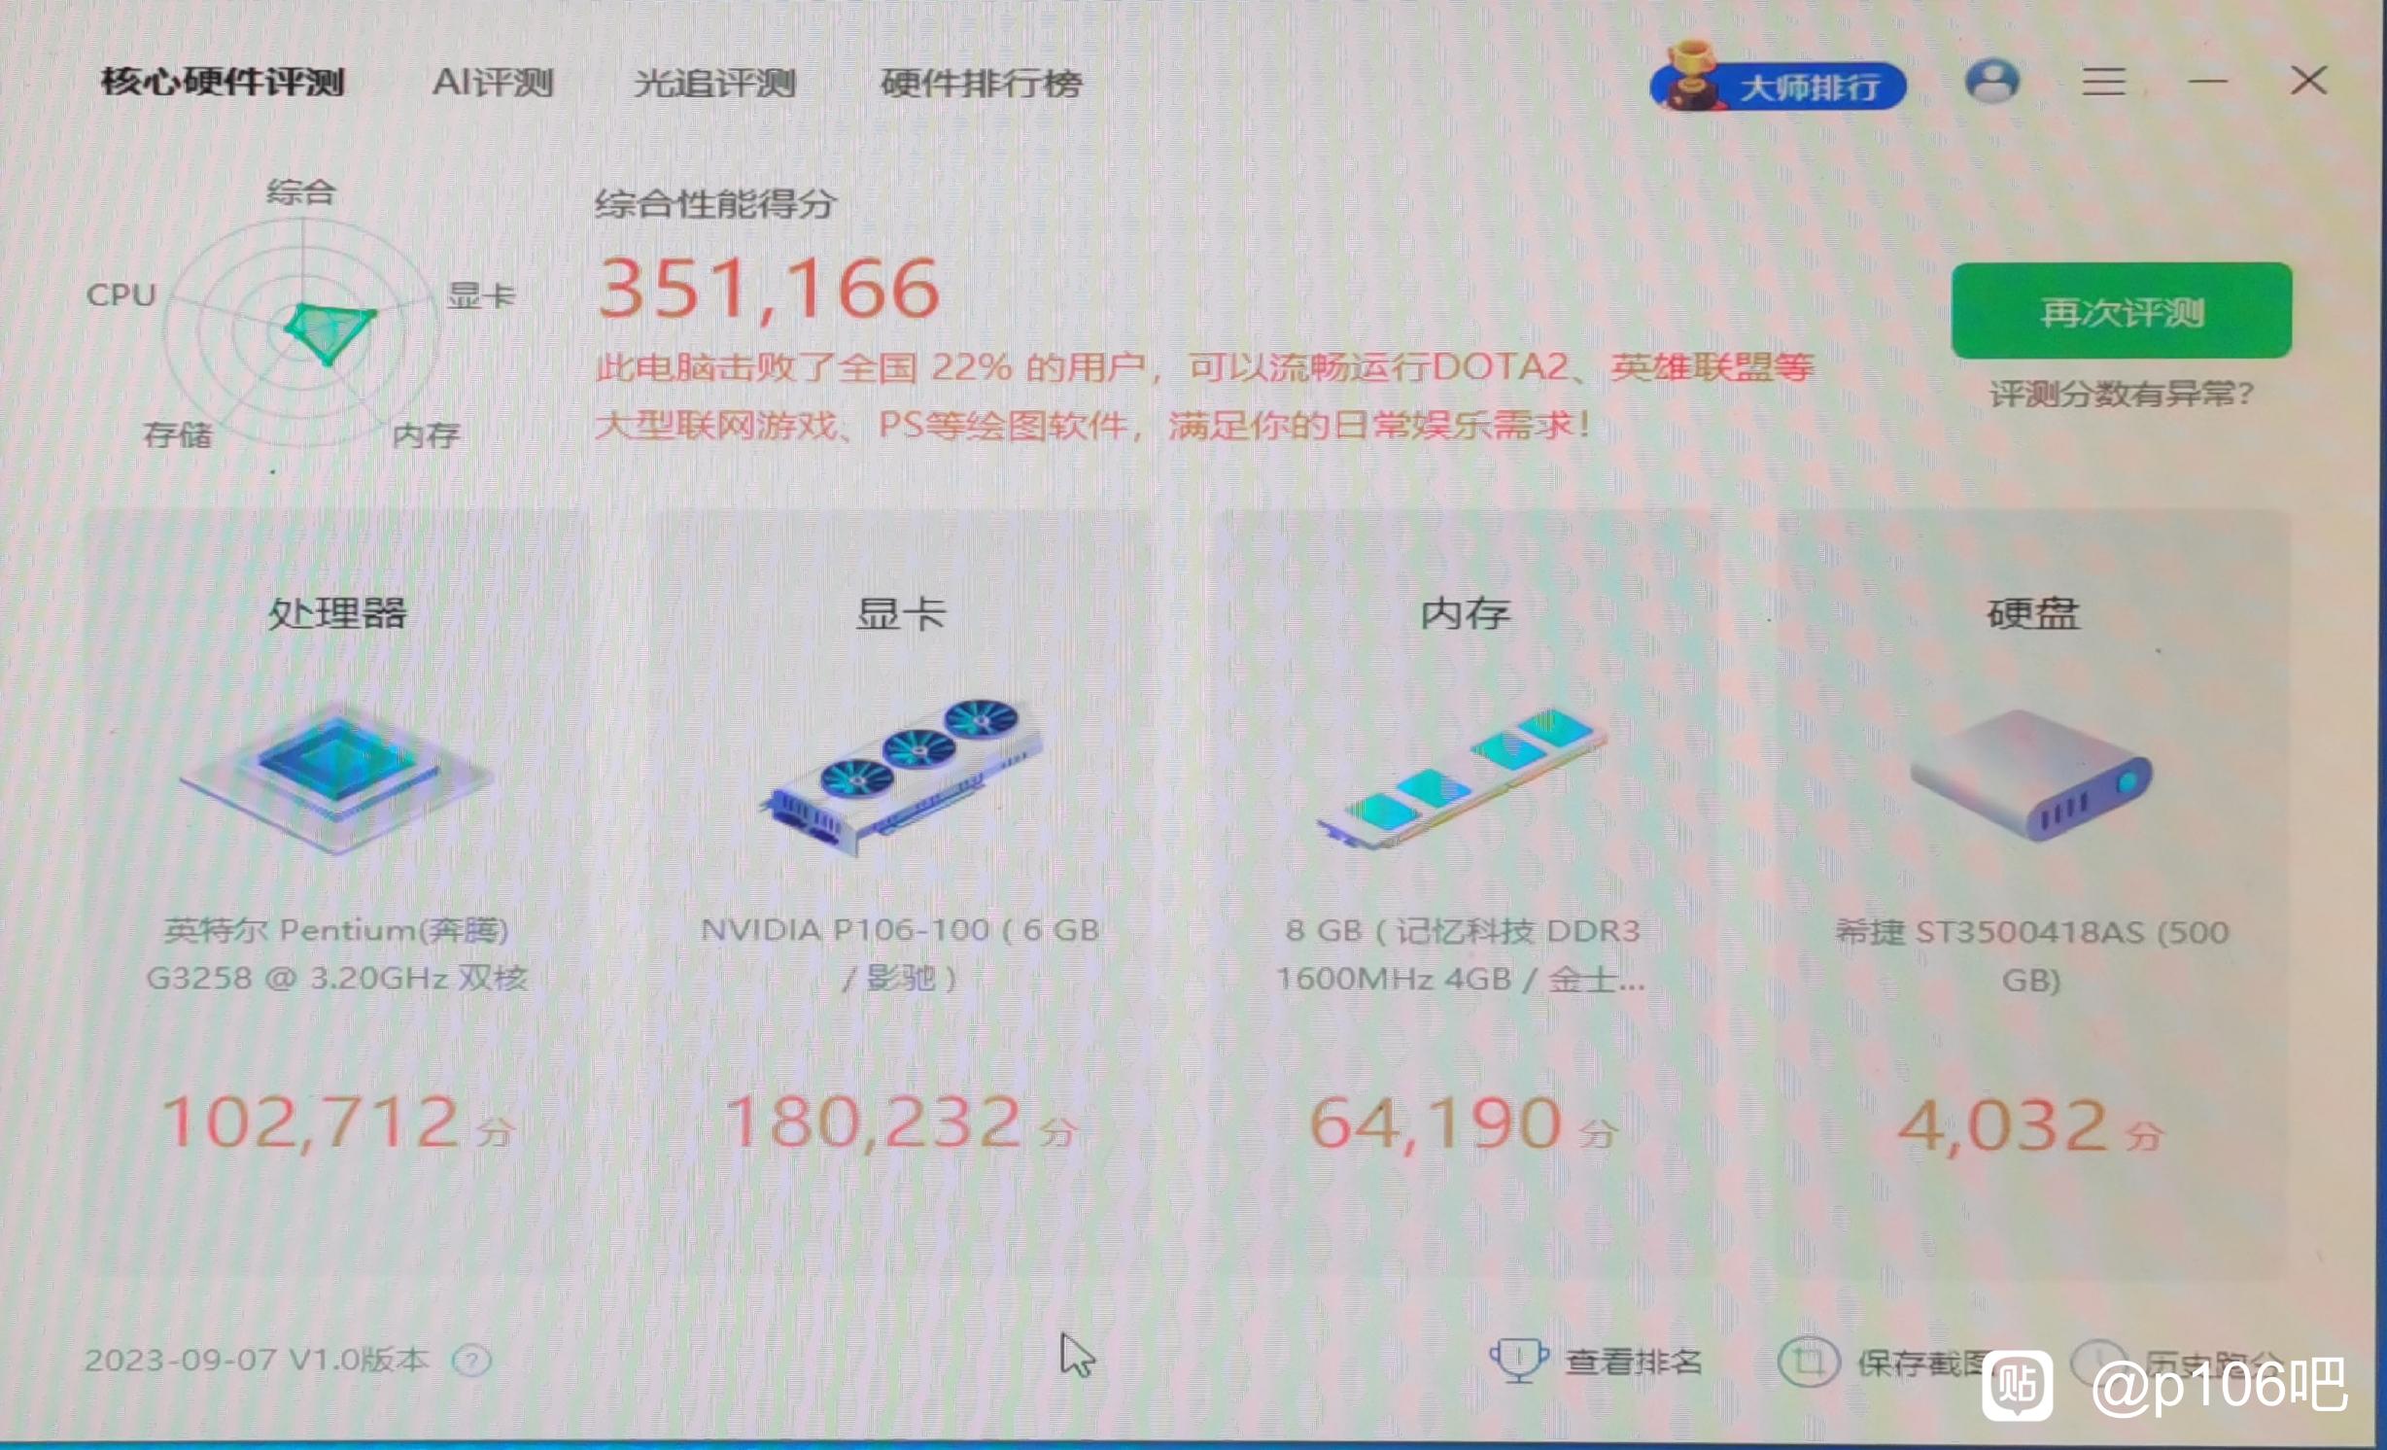2387x1450 pixels.
Task: Minimize the benchmark window
Action: tap(2207, 82)
